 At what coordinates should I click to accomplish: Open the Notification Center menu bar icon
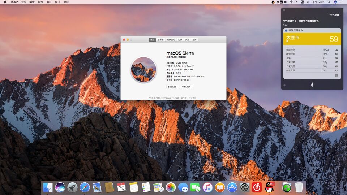click(x=342, y=2)
